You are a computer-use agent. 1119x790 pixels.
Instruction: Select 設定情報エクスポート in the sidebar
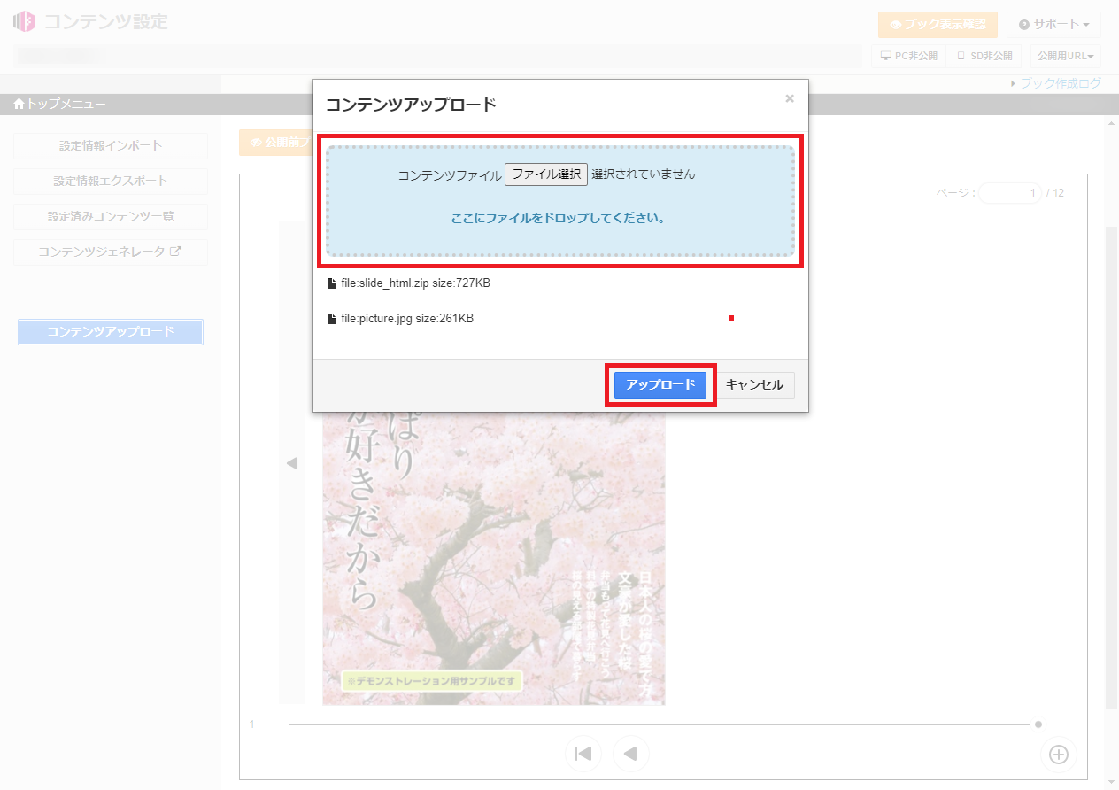click(x=111, y=182)
